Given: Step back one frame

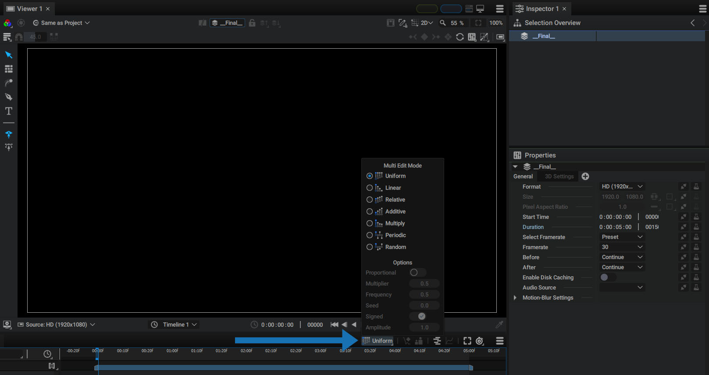Looking at the screenshot, I should click(344, 325).
